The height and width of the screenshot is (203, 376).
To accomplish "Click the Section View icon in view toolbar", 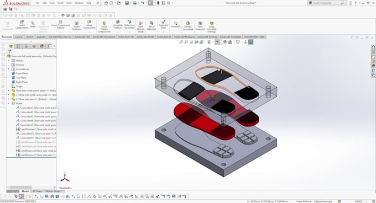I will pyautogui.click(x=196, y=42).
